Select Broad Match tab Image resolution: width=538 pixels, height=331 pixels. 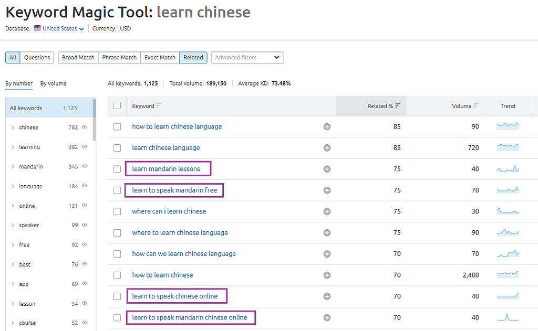coord(78,58)
